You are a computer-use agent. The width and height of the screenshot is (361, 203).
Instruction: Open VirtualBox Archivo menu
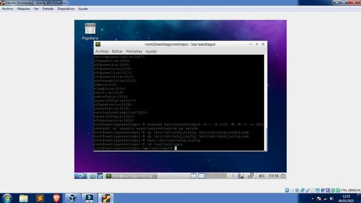click(x=7, y=9)
